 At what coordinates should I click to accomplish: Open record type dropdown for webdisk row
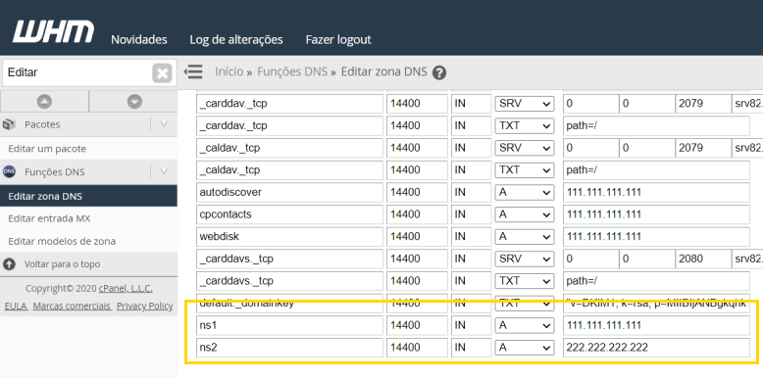pyautogui.click(x=524, y=237)
